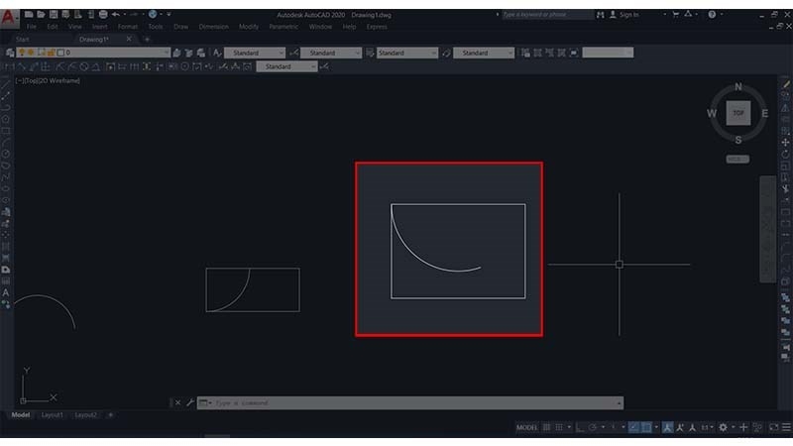Click the New drawing icon in quick access toolbar

pyautogui.click(x=29, y=15)
